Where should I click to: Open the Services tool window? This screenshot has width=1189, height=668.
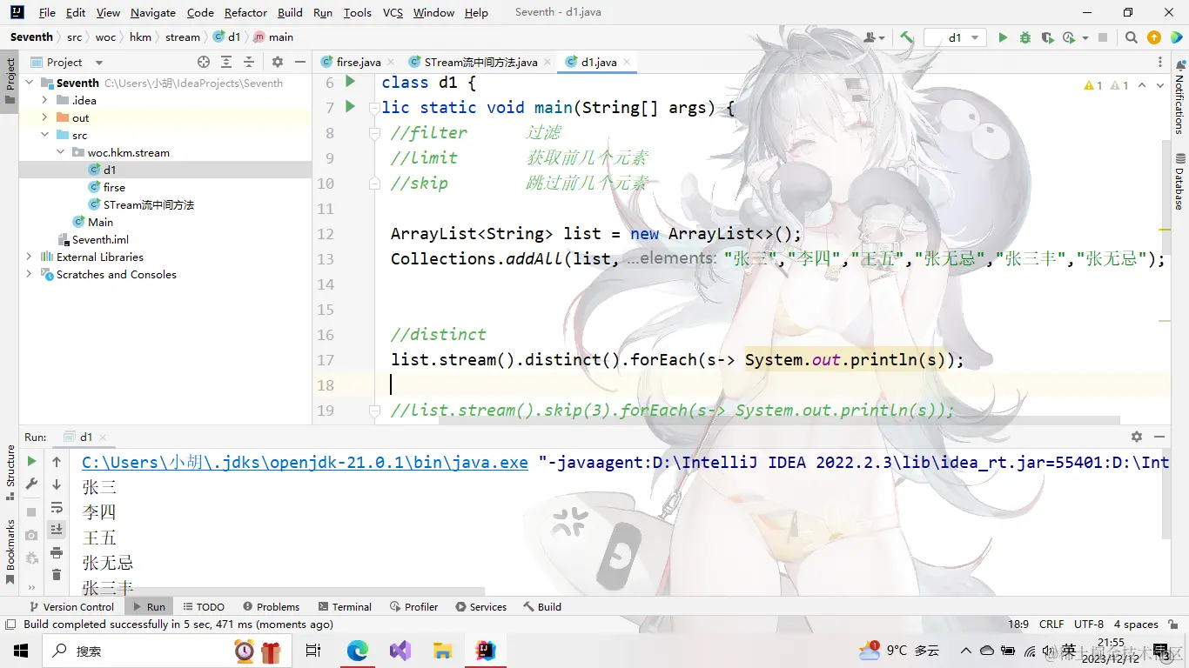pos(480,607)
